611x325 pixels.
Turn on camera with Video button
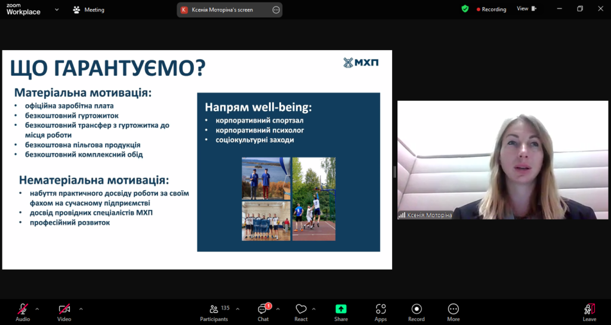coord(64,312)
